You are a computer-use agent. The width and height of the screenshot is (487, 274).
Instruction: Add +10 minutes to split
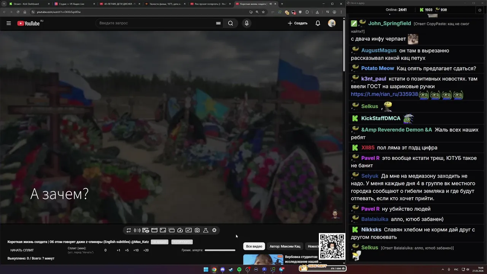pyautogui.click(x=136, y=250)
